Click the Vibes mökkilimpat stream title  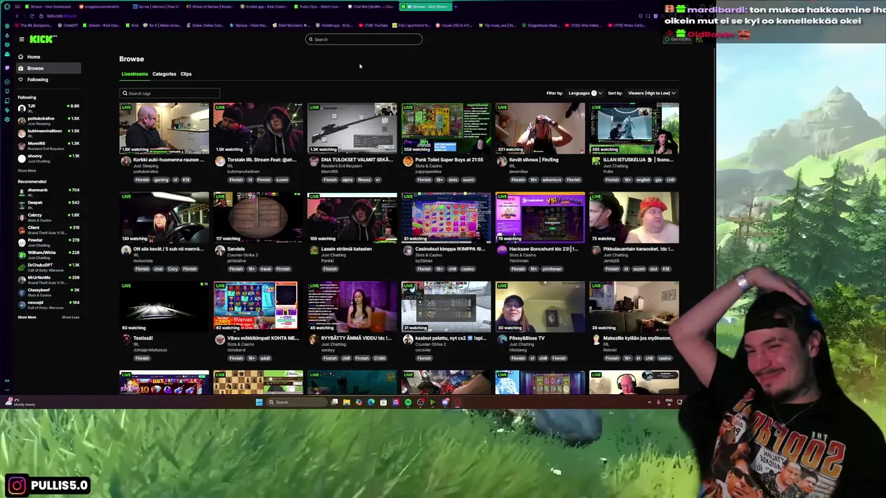pos(263,338)
